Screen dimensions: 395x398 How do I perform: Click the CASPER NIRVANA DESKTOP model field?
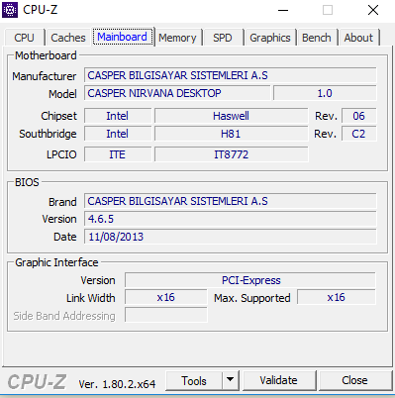tap(177, 93)
